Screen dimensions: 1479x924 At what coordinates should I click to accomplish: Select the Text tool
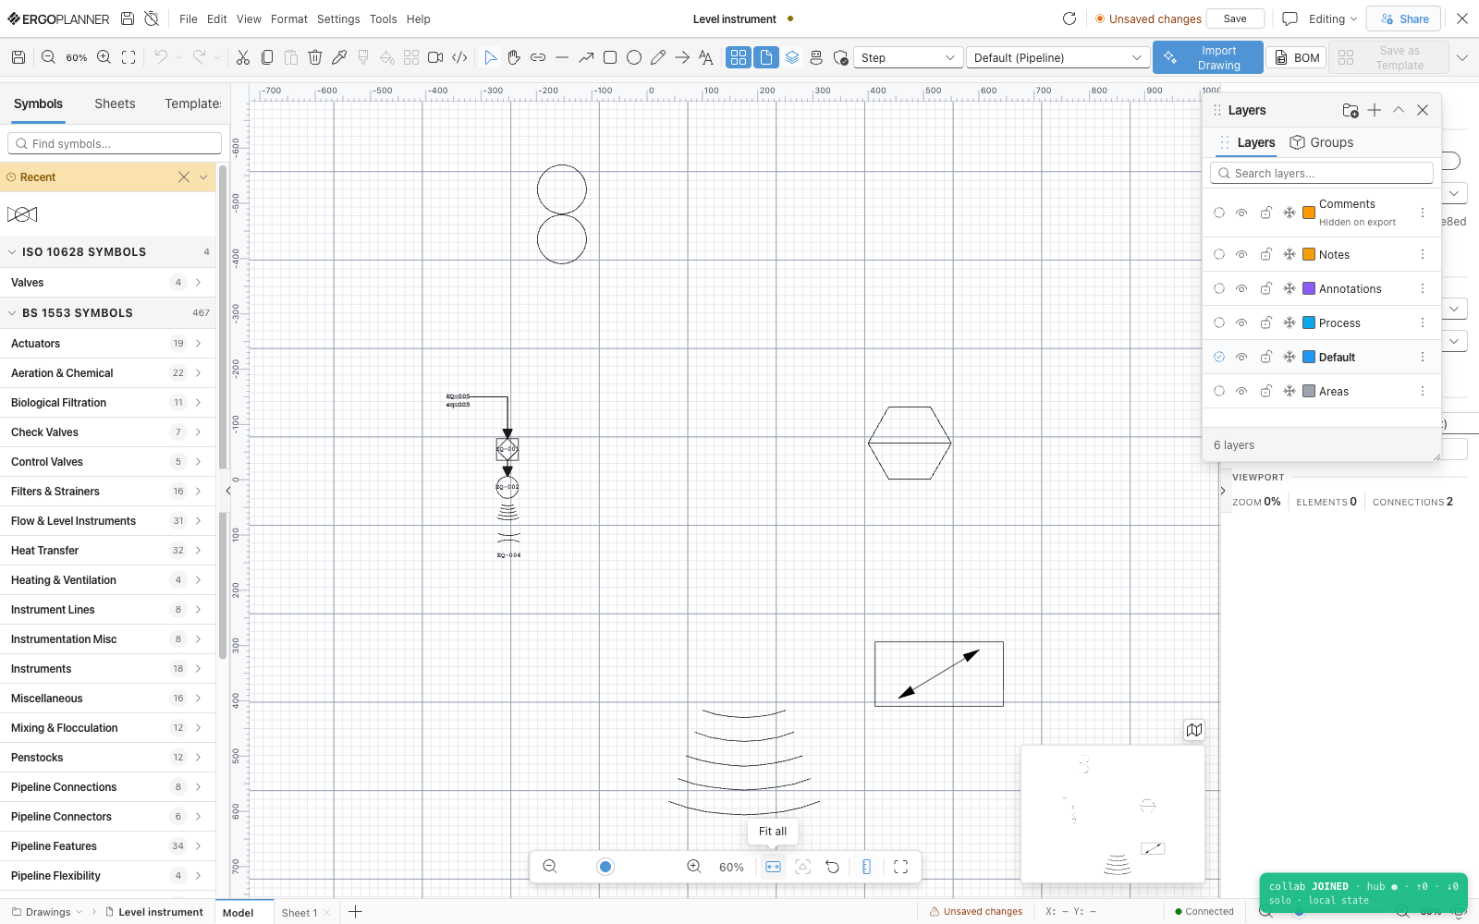[x=706, y=57]
